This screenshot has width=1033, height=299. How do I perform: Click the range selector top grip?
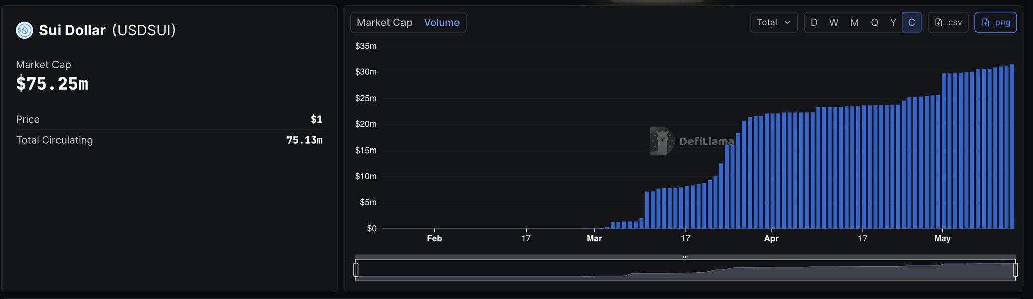[x=685, y=257]
